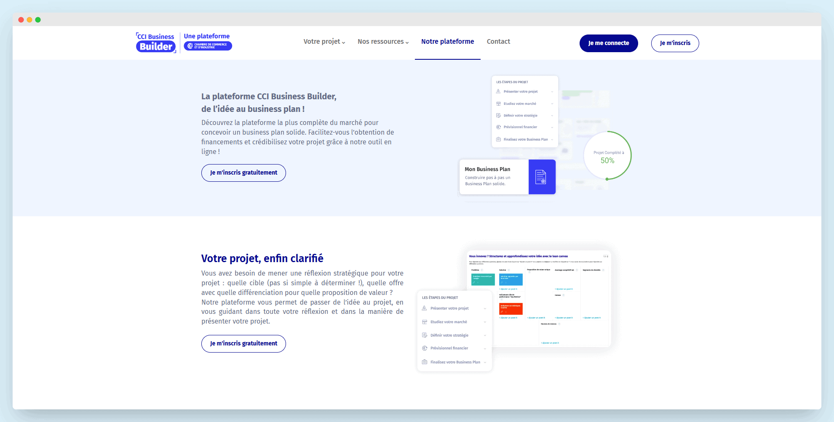
Task: Open the Votre projet menu
Action: [x=324, y=42]
